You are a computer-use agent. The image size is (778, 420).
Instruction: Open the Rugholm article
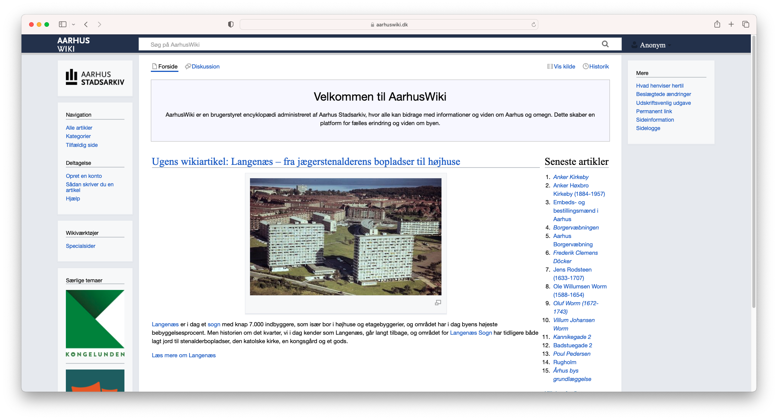tap(564, 362)
